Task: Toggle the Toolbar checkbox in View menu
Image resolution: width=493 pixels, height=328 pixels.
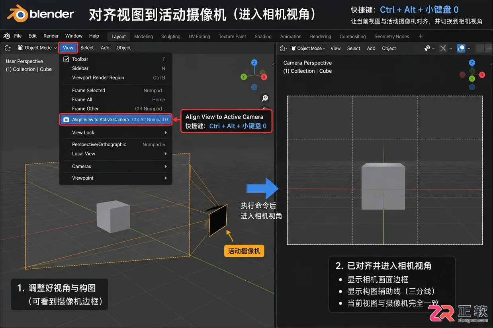Action: (66, 59)
